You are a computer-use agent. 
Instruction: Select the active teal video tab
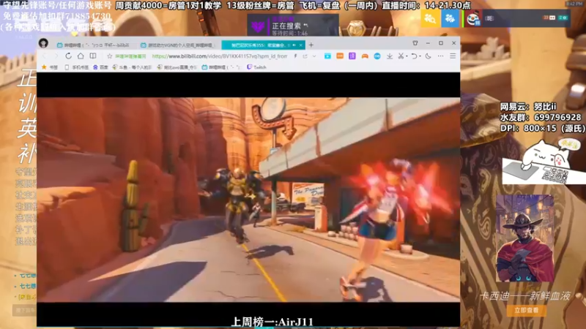pos(264,45)
